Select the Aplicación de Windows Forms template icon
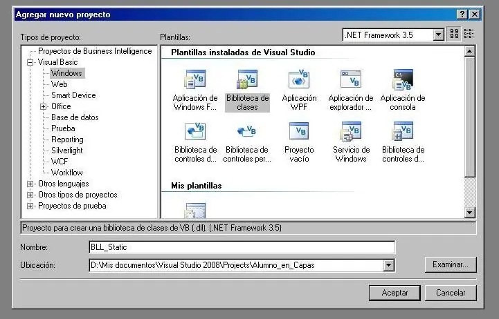This screenshot has height=319, width=499. pos(195,79)
